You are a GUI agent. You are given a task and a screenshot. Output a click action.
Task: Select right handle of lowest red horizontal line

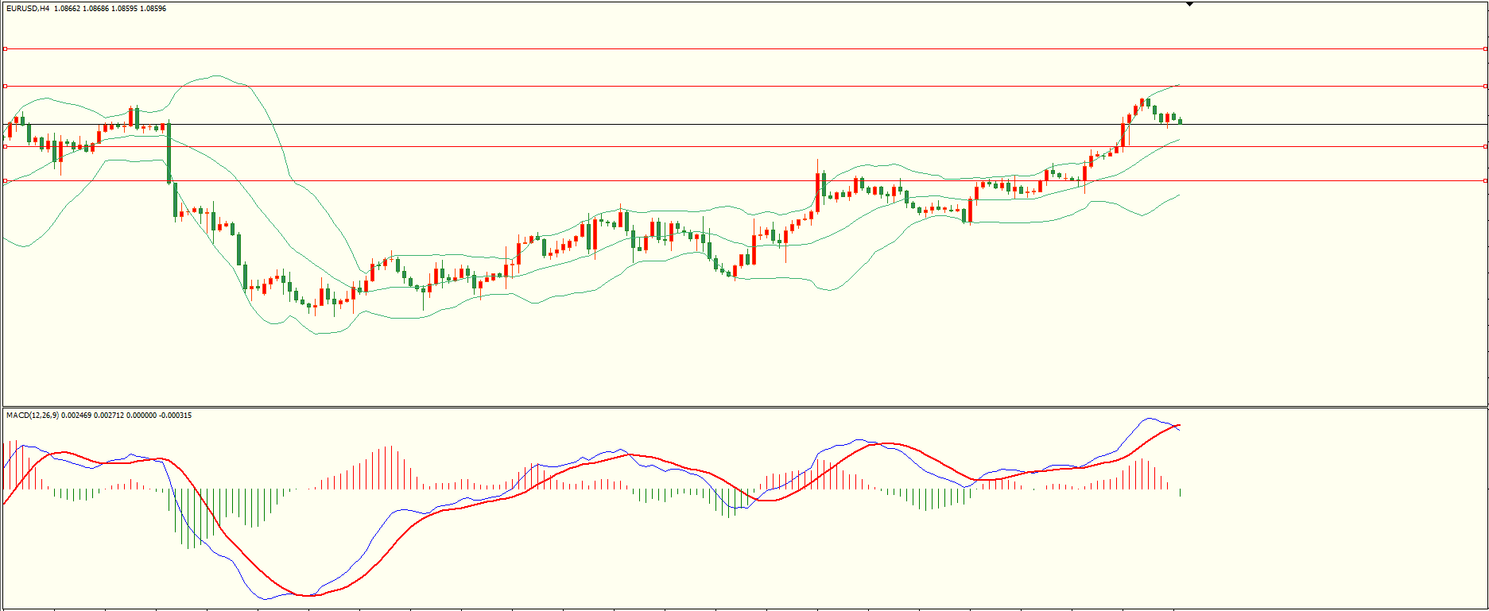pyautogui.click(x=1485, y=180)
